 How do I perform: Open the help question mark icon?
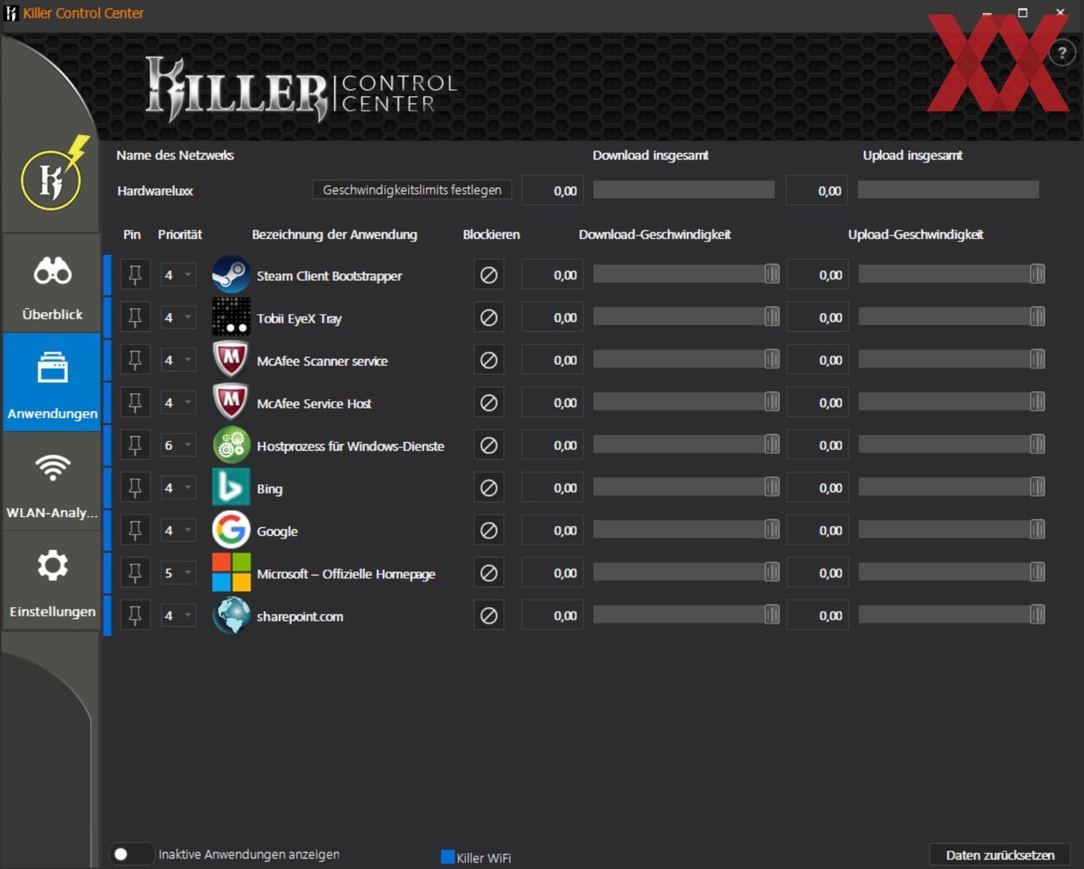tap(1062, 53)
